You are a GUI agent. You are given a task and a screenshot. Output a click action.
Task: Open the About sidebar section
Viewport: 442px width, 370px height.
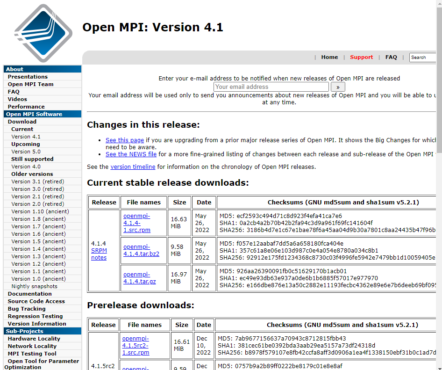(x=43, y=69)
